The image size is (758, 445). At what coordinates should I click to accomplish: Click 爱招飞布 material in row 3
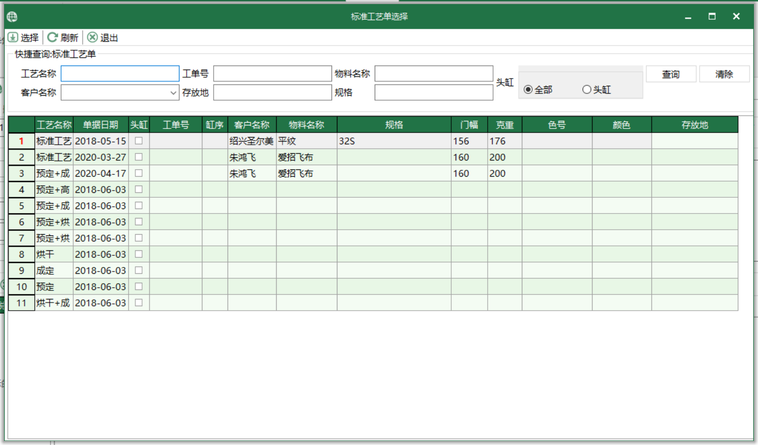click(307, 174)
